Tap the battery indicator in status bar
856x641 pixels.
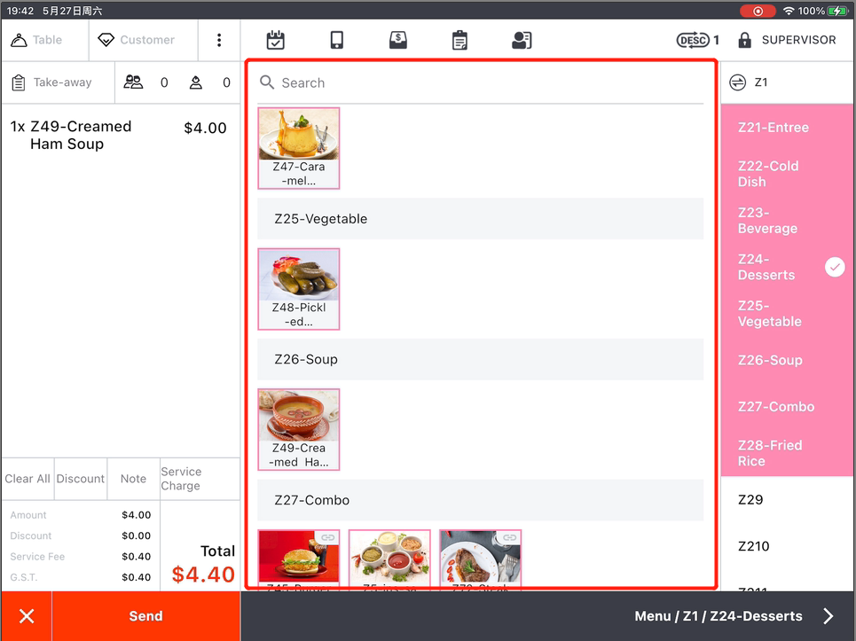click(x=837, y=11)
